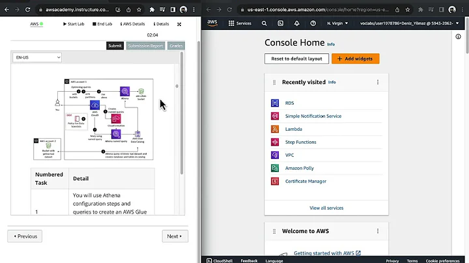Click the VPC service icon
The width and height of the screenshot is (469, 263).
(x=275, y=155)
